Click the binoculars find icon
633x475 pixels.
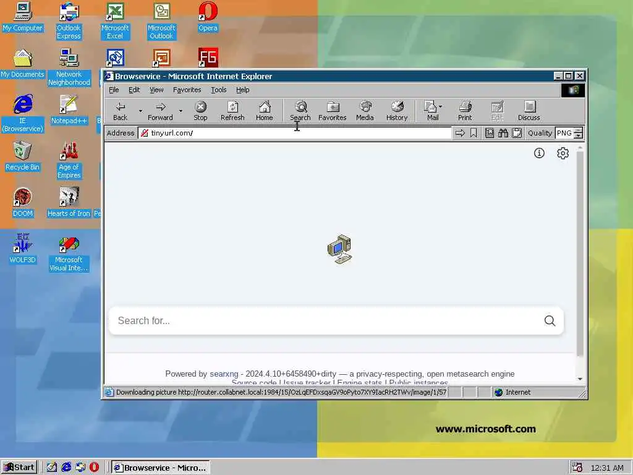pyautogui.click(x=503, y=133)
